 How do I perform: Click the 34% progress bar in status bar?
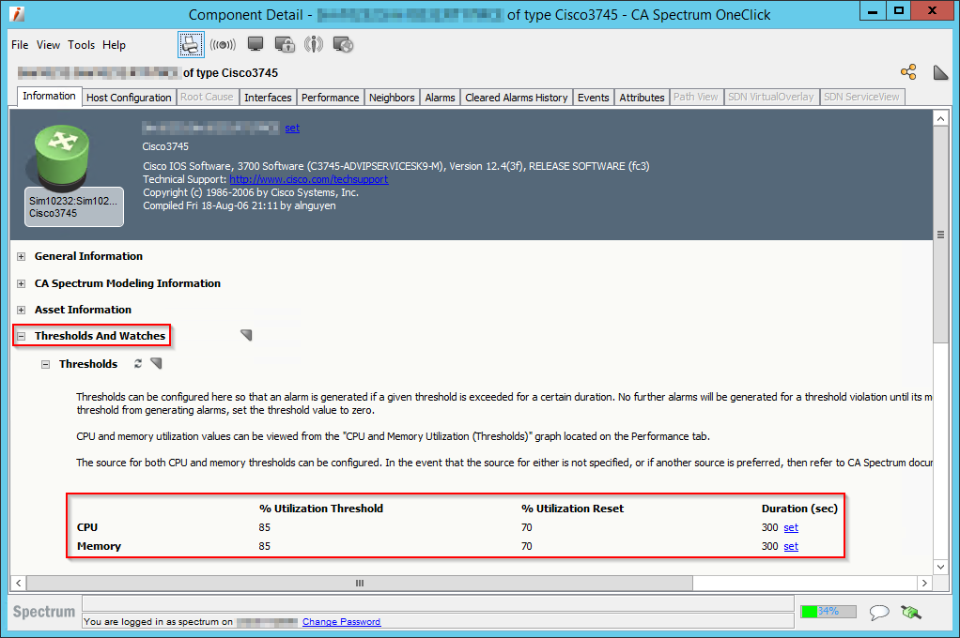[828, 611]
